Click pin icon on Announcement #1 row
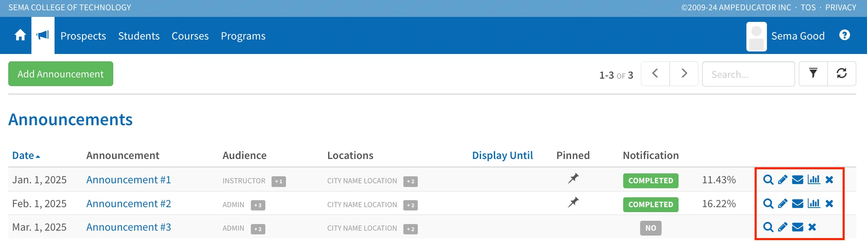 [x=573, y=179]
